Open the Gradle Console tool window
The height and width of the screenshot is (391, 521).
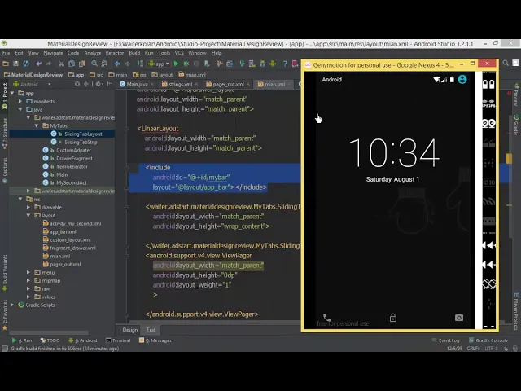(x=488, y=340)
